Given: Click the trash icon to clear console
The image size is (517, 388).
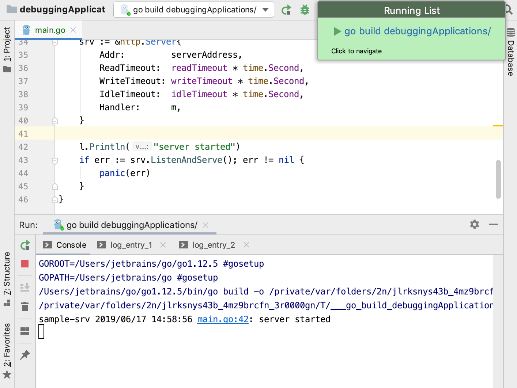Looking at the screenshot, I should [25, 306].
